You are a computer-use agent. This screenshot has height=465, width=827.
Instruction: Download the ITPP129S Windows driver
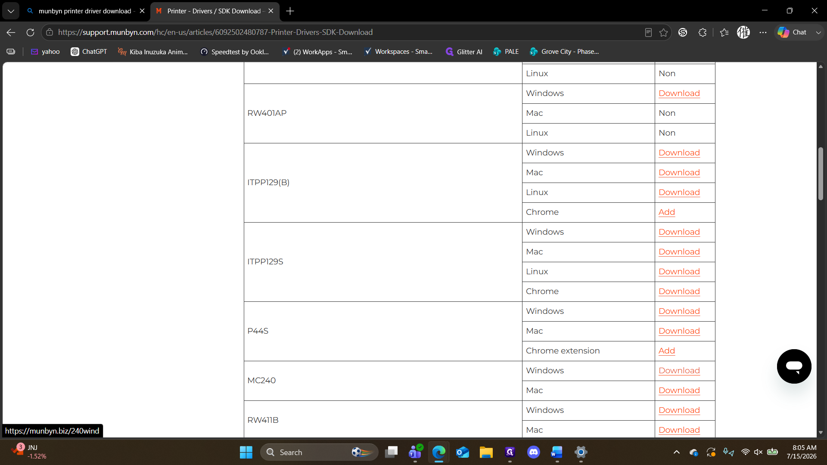[679, 232]
